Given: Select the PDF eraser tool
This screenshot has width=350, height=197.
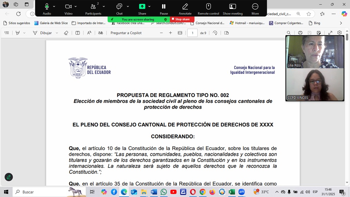Looking at the screenshot, I should 66,33.
